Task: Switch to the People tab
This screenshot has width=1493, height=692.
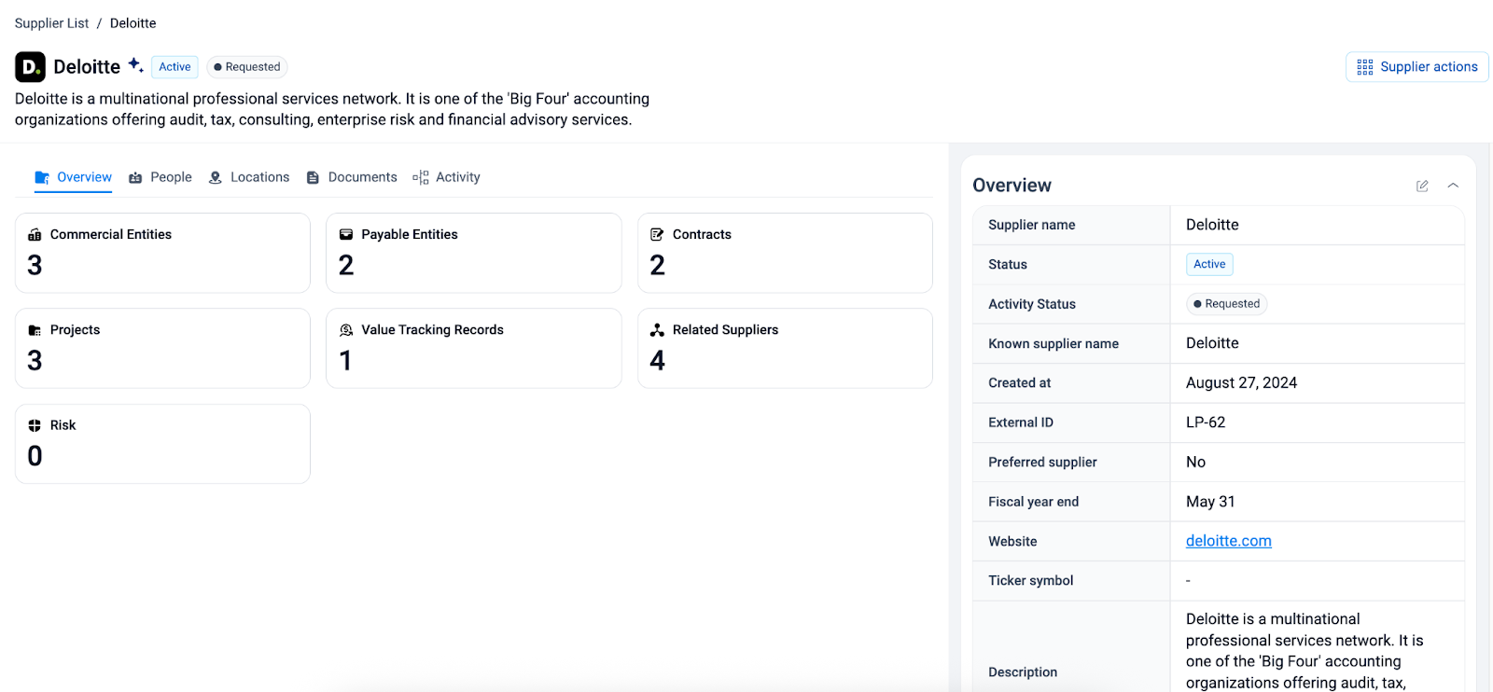Action: pyautogui.click(x=160, y=177)
